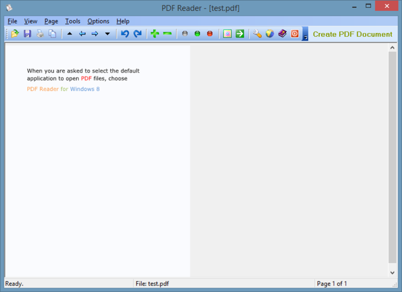Maximize the PDF Reader window
This screenshot has height=292, width=402.
368,6
